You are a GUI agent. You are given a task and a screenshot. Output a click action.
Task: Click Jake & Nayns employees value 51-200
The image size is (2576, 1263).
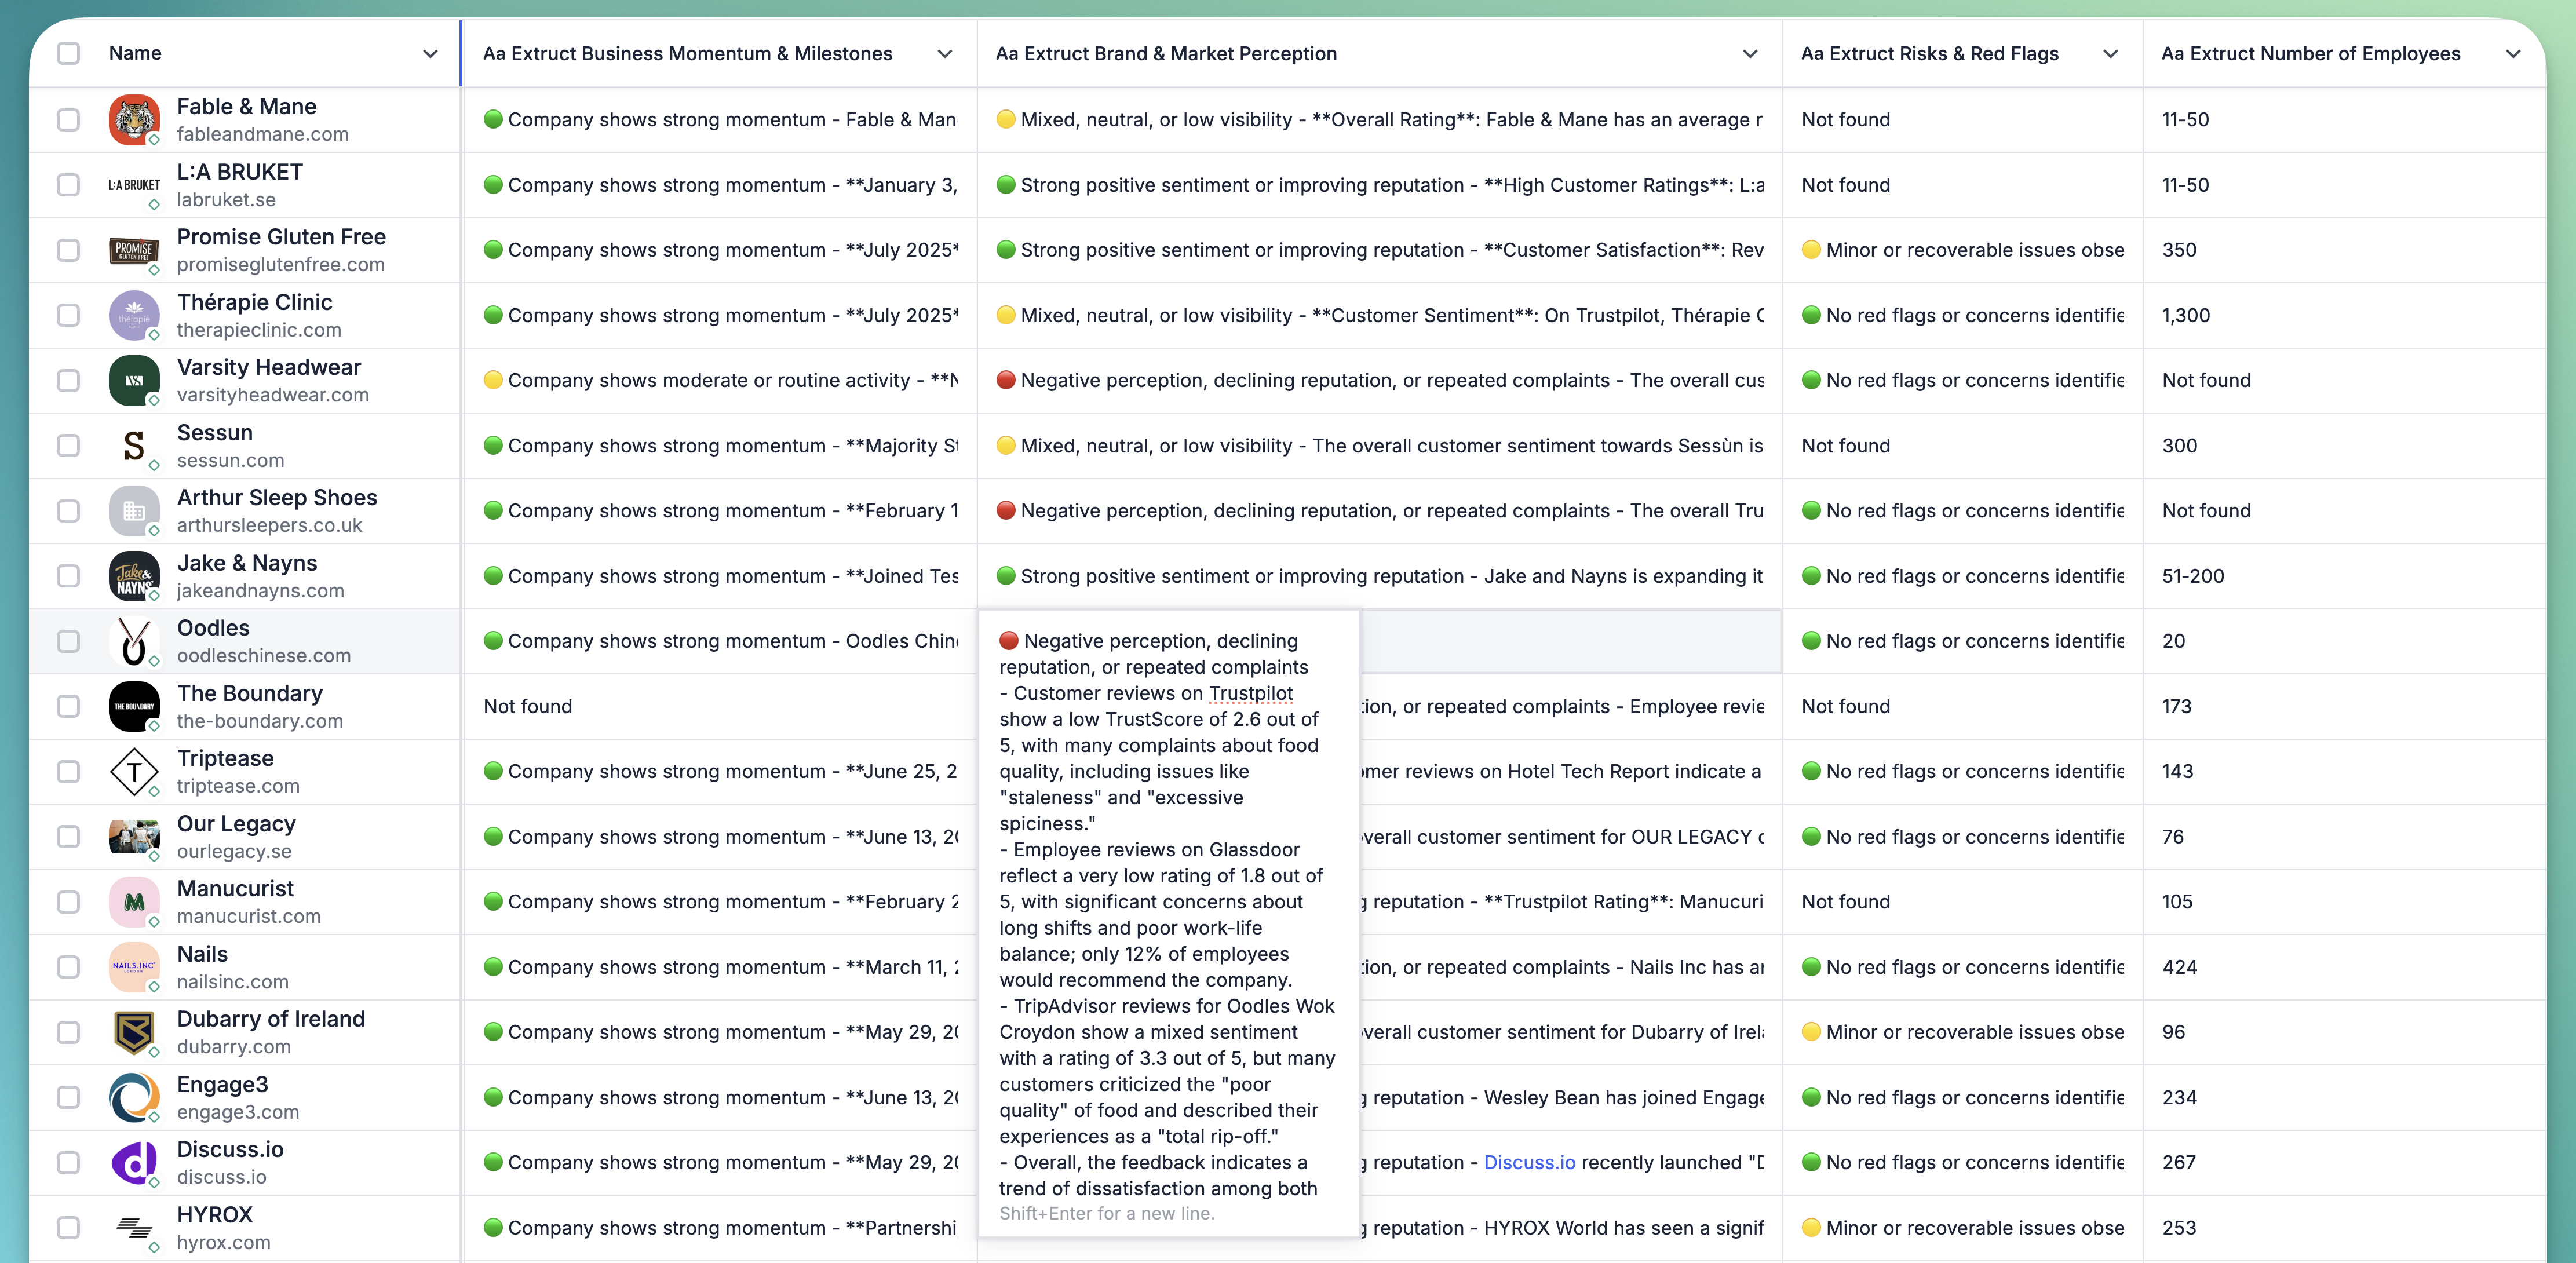[x=2193, y=576]
